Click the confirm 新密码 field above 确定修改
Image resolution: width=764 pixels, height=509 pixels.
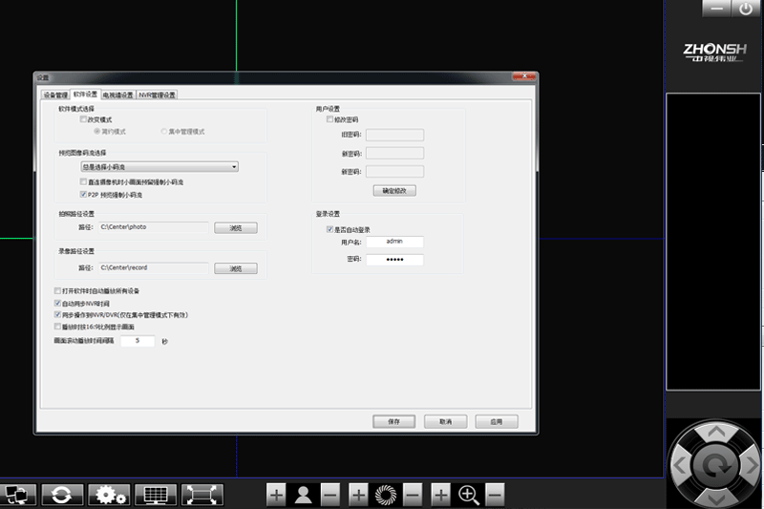394,172
